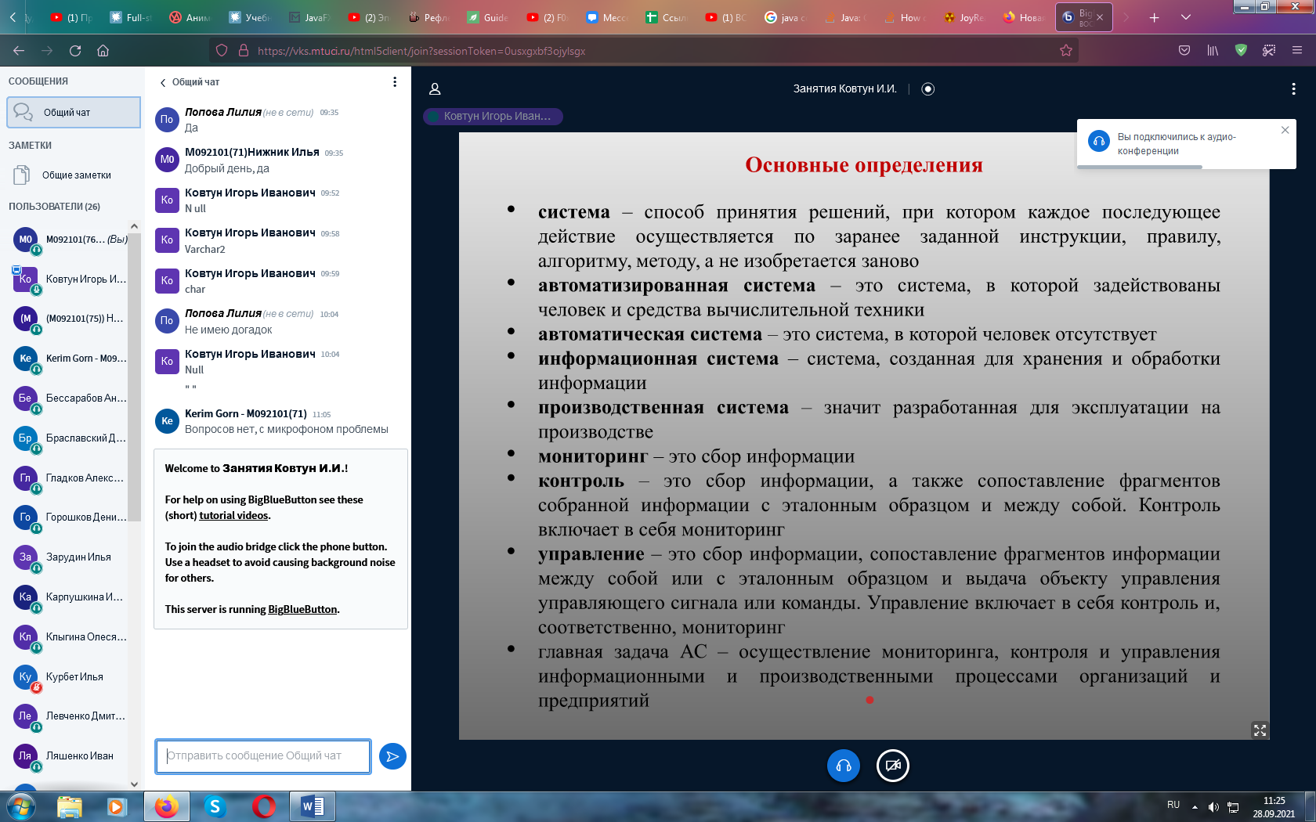The height and width of the screenshot is (822, 1316).
Task: Click the chat message input field
Action: pos(263,756)
